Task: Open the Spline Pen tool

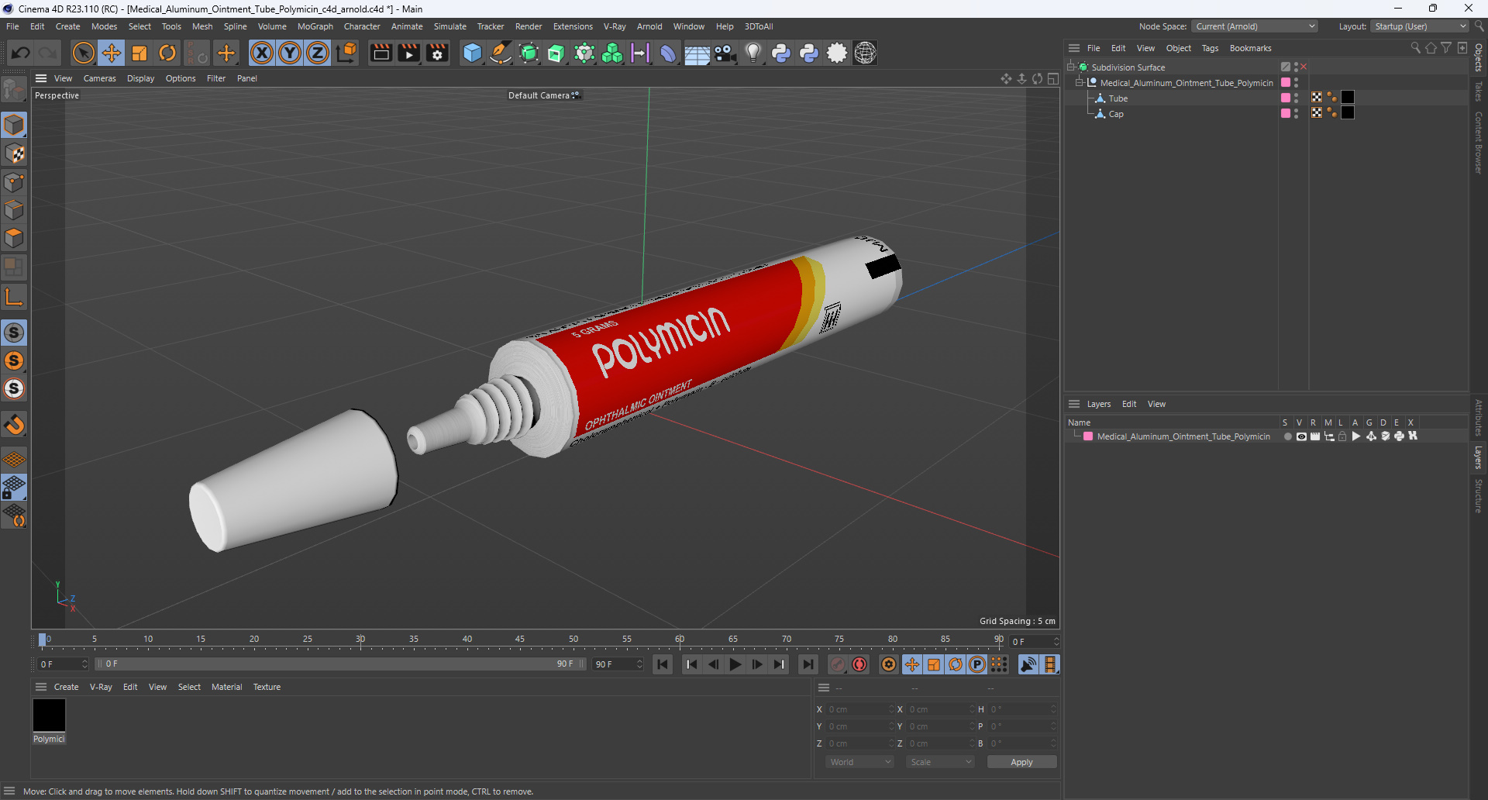Action: point(501,53)
